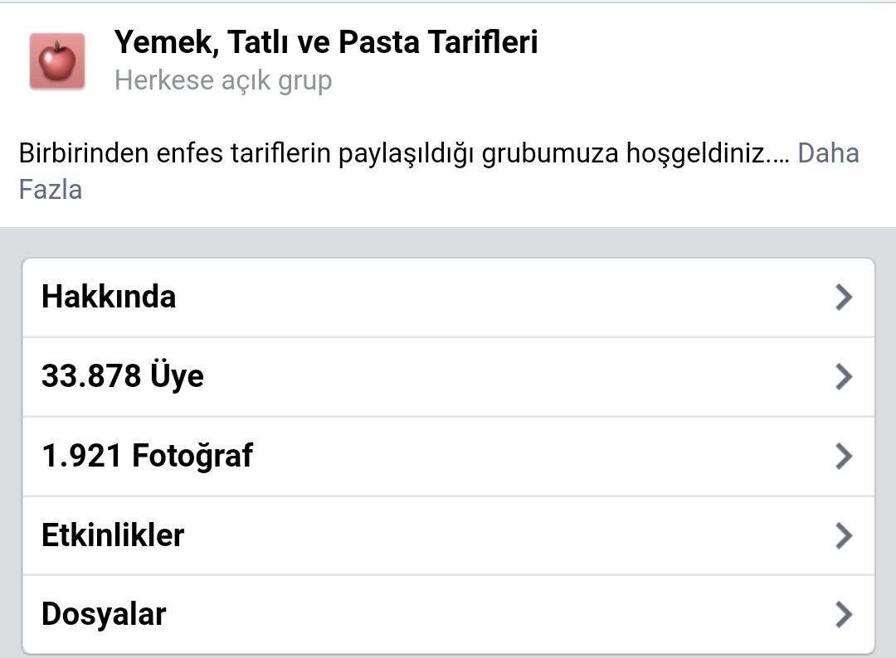
Task: Tap the 1.921 photo count number
Action: coord(81,456)
